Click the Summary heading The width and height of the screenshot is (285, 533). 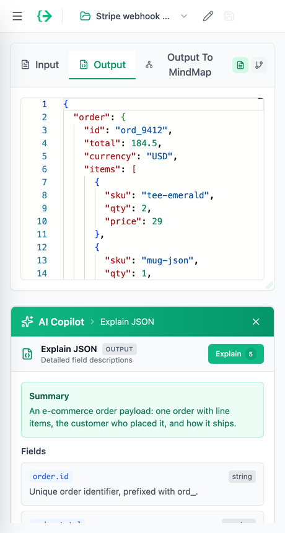[49, 396]
